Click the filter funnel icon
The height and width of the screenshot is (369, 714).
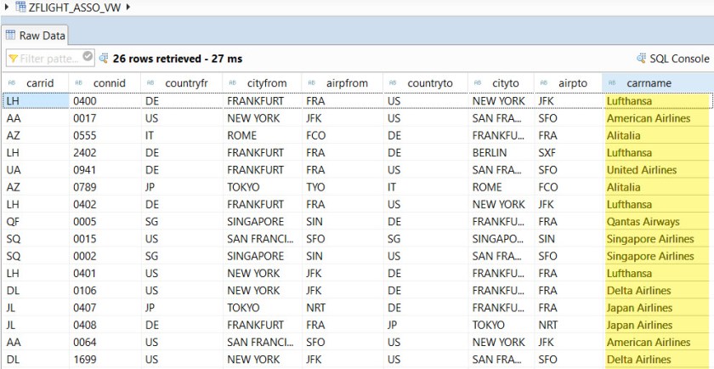(x=12, y=59)
